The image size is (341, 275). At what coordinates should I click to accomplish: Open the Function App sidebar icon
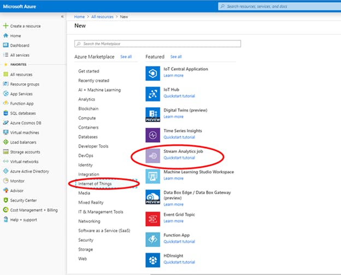click(5, 103)
